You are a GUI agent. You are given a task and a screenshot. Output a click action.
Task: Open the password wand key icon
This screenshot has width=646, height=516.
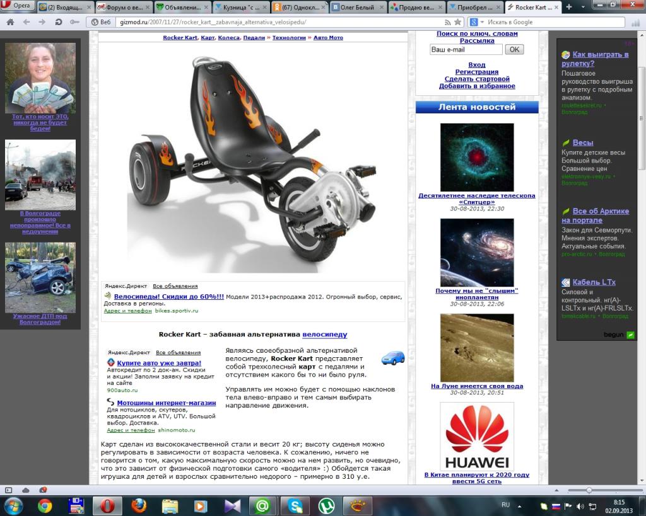(74, 22)
